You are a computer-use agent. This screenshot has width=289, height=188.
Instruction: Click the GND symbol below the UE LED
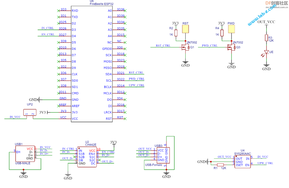(266, 67)
